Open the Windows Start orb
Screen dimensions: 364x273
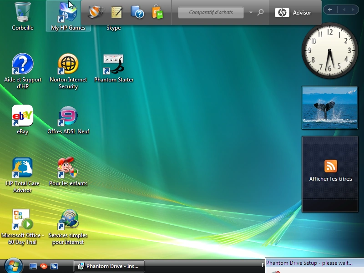pyautogui.click(x=13, y=266)
